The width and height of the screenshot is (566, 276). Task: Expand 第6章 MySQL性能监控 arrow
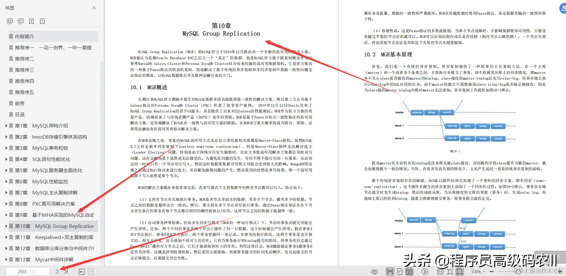(6, 181)
